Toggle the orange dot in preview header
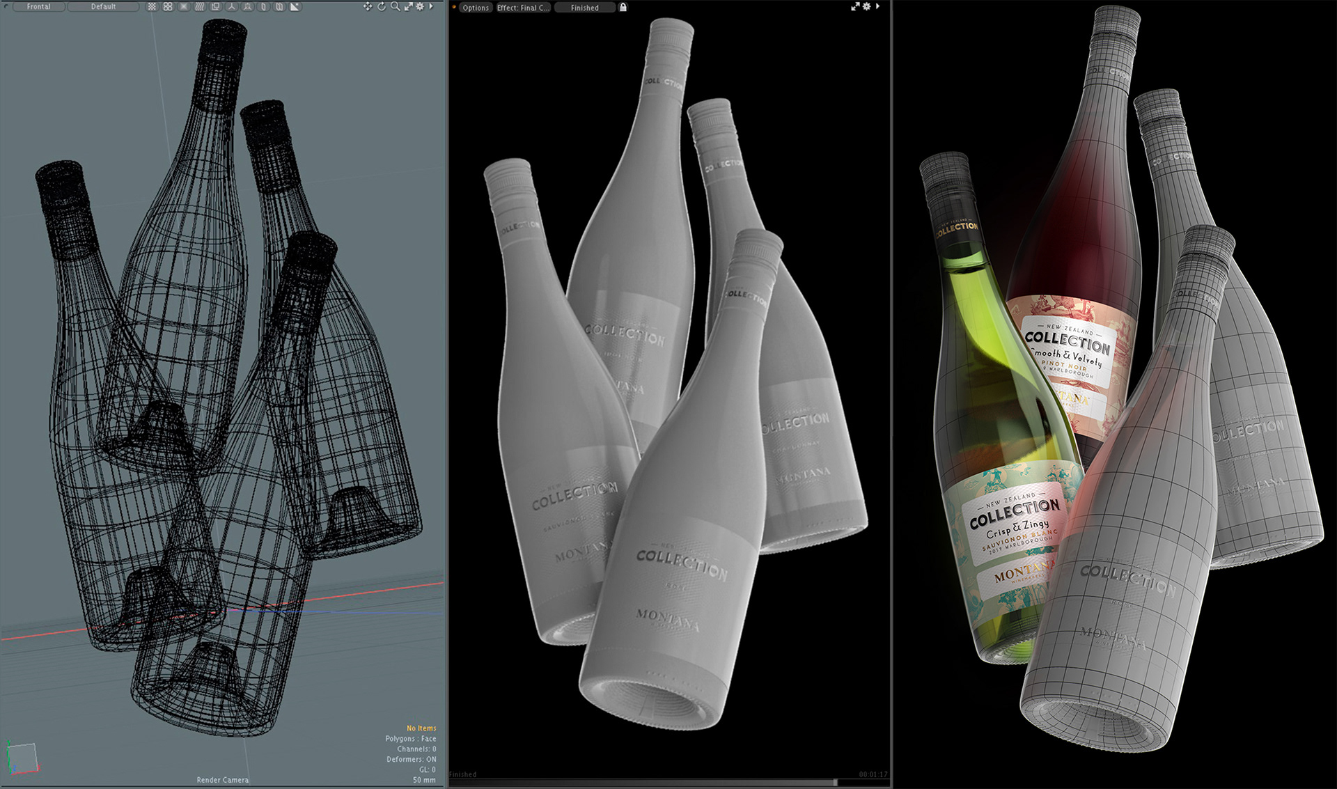 (x=454, y=7)
